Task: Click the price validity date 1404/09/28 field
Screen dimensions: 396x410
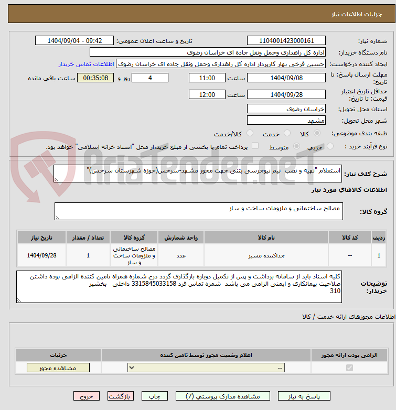Action: (x=286, y=95)
